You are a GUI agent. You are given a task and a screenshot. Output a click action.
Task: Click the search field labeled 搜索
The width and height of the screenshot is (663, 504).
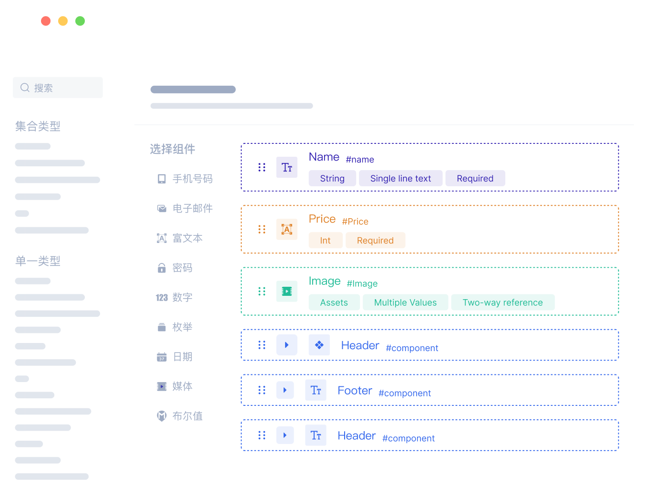[x=58, y=88]
